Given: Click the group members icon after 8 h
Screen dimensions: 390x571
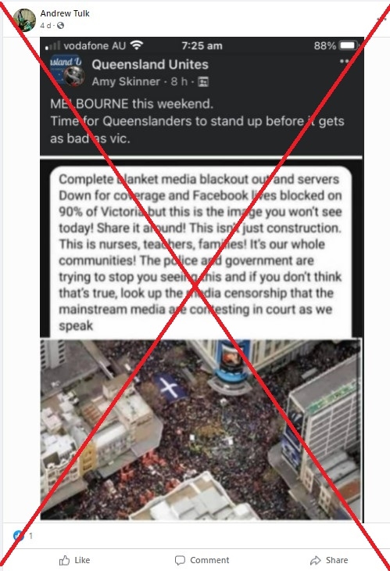Looking at the screenshot, I should (203, 82).
